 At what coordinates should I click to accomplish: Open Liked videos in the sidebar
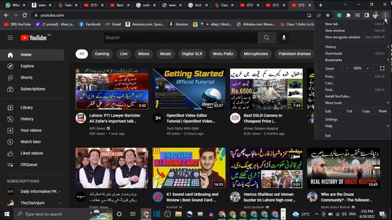32,153
